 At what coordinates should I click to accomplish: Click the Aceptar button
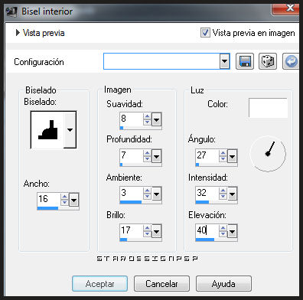(x=99, y=284)
